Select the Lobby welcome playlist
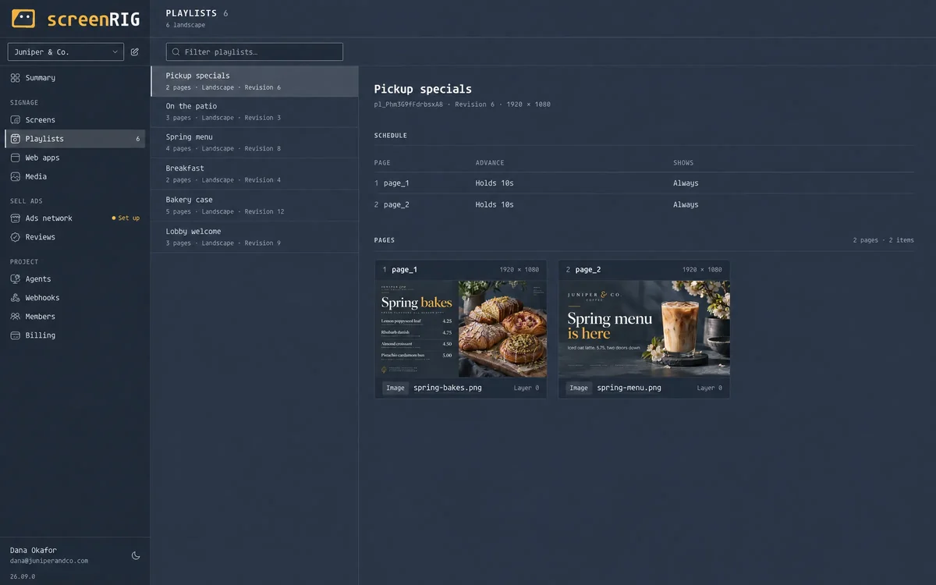 [x=254, y=237]
